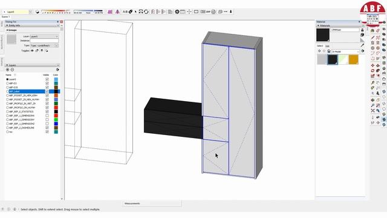
Task: Toggle the hidden eye icon in Entity Info
Action: point(32,51)
